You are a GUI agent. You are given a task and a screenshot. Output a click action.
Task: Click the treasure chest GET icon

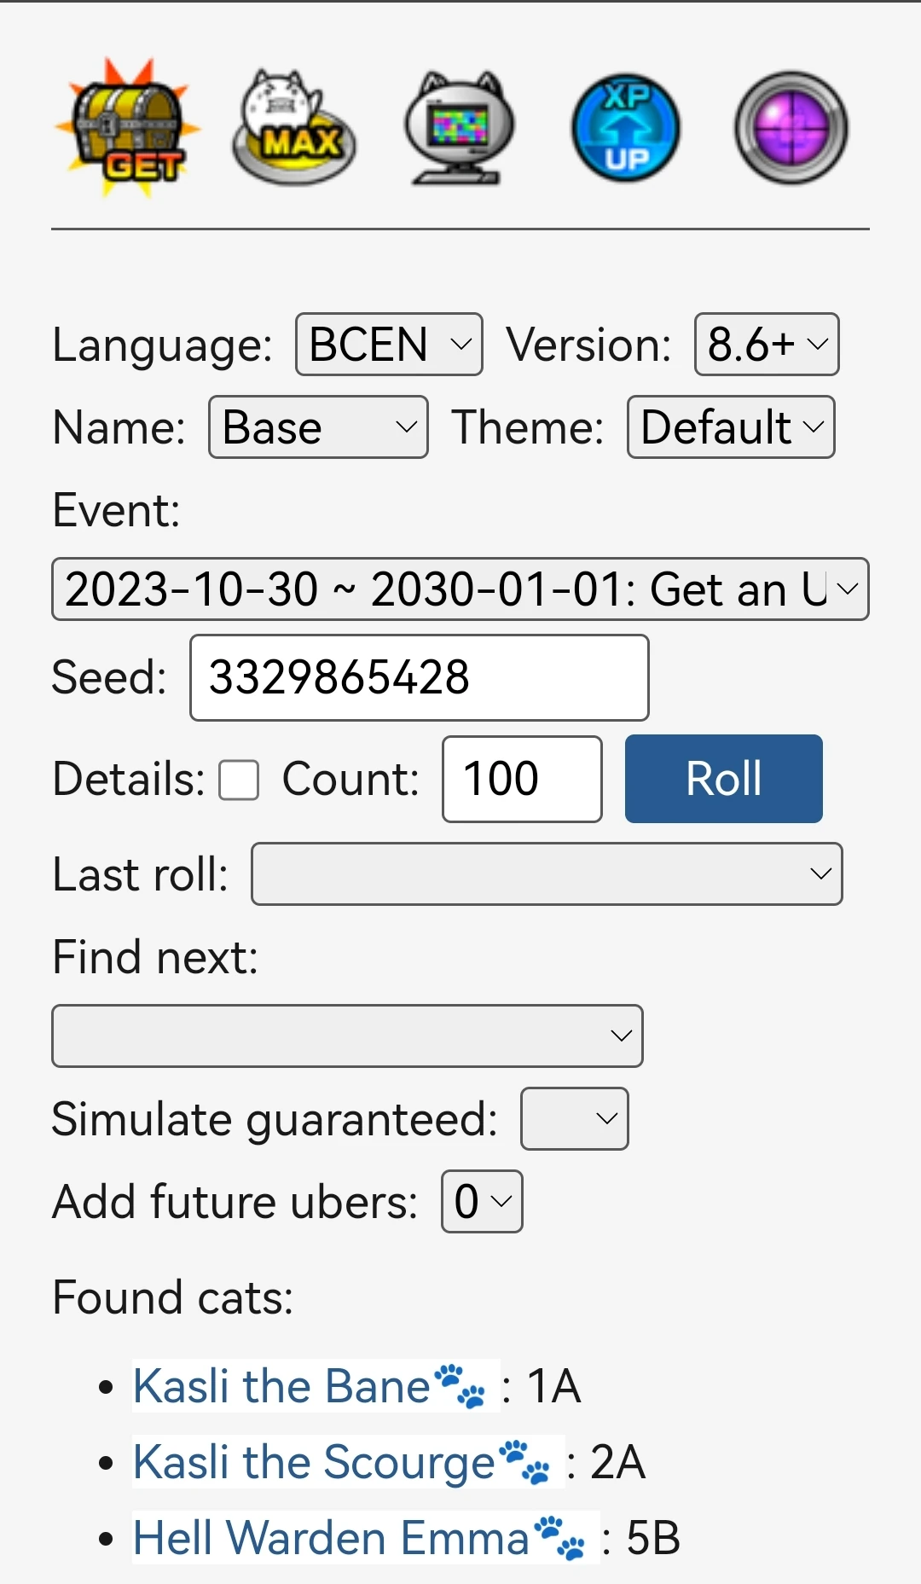pyautogui.click(x=128, y=128)
